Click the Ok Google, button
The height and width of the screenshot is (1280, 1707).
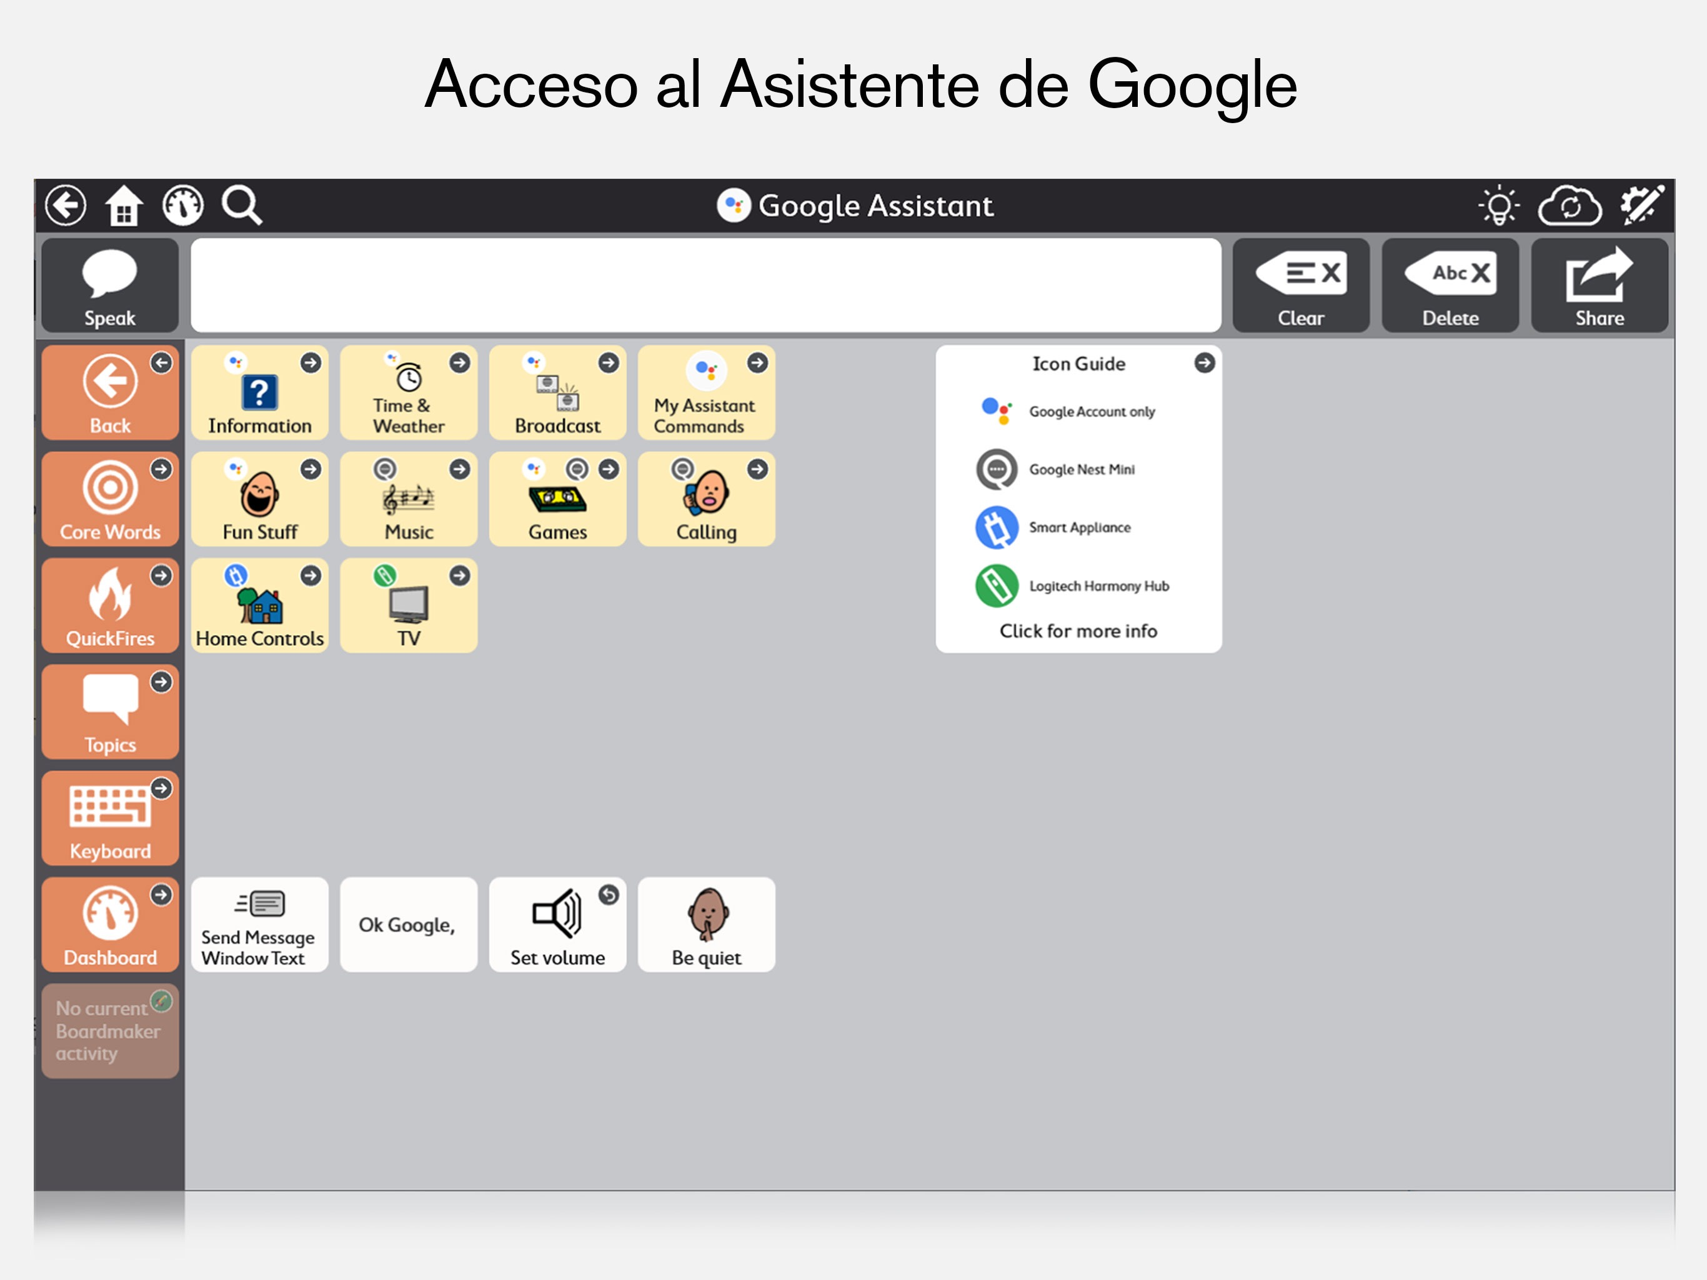[408, 924]
